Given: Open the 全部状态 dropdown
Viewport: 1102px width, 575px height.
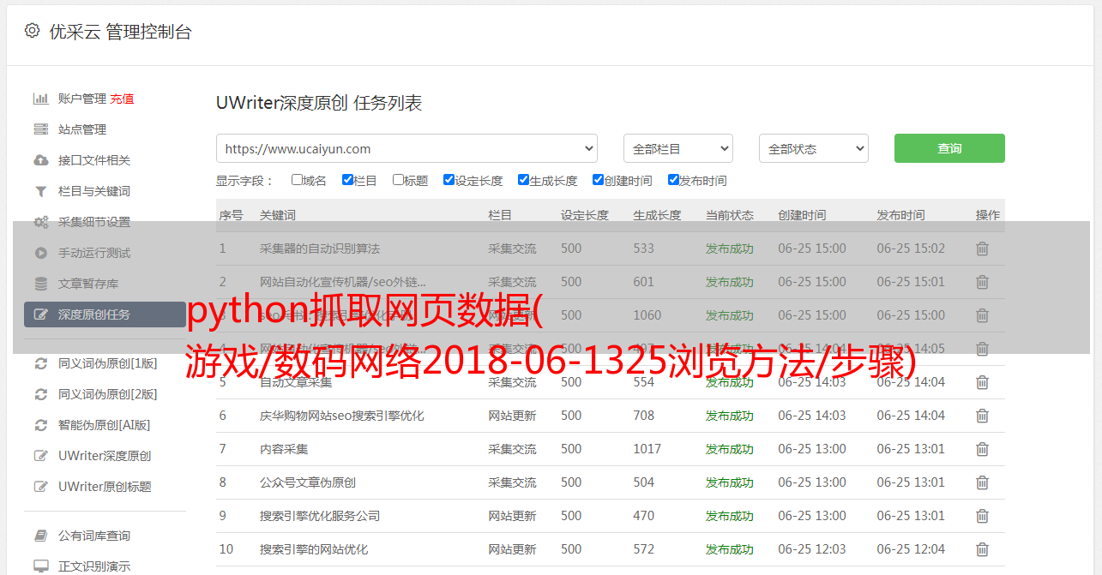Looking at the screenshot, I should click(x=814, y=148).
